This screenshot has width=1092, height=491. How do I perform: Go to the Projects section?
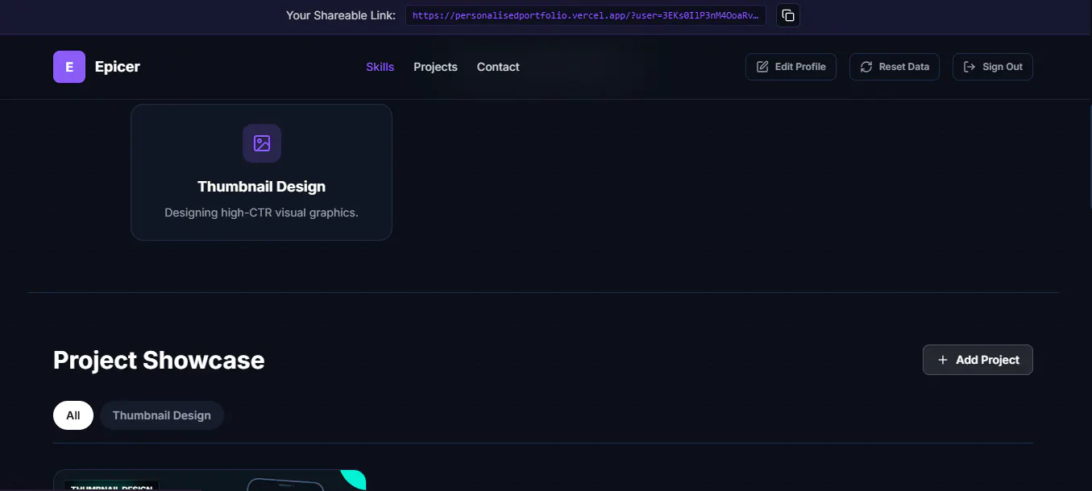pyautogui.click(x=435, y=67)
